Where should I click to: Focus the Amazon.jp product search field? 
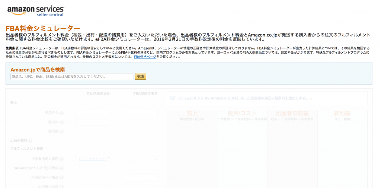(x=72, y=76)
